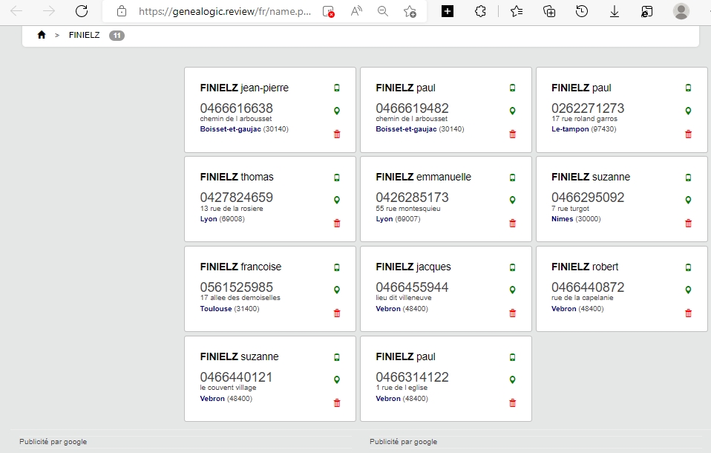This screenshot has width=711, height=453.
Task: Open the Toulouse city link
Action: [216, 309]
